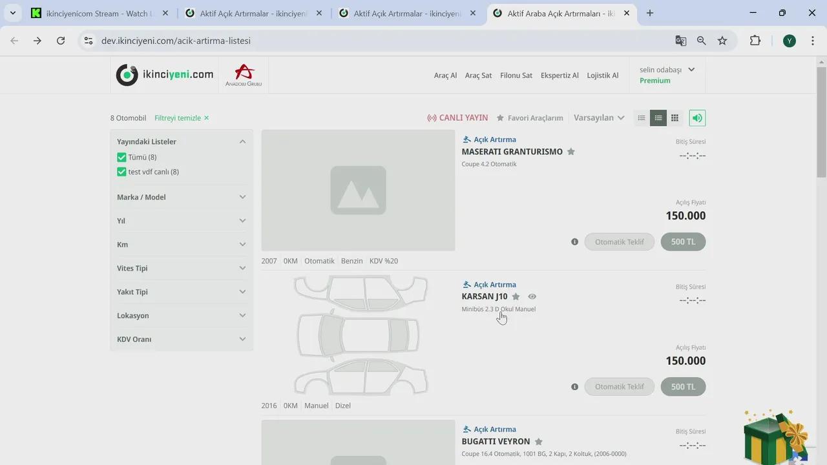The image size is (827, 465).
Task: Favorite the Bugatti Veyron star
Action: [x=539, y=442]
